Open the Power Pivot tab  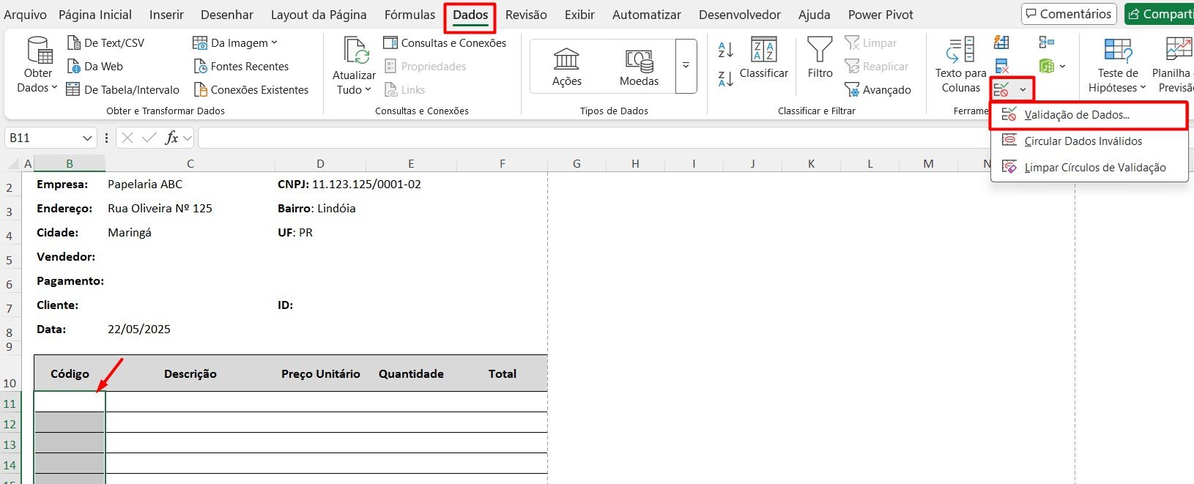[x=880, y=15]
